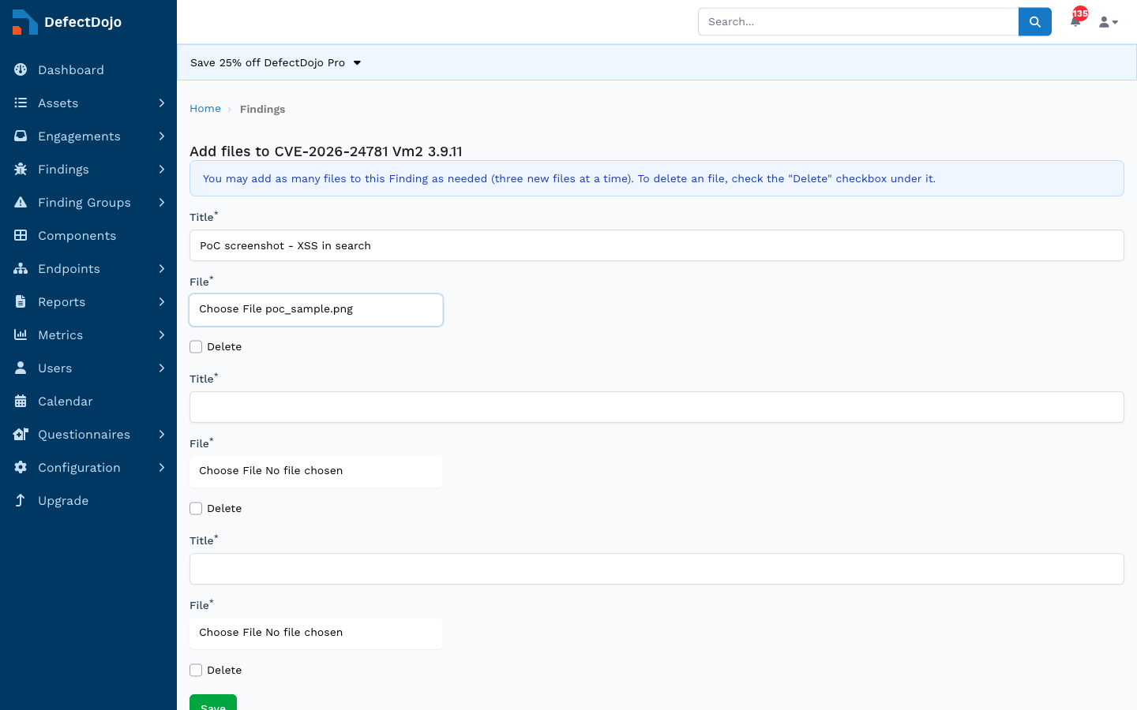Screen dimensions: 1137x710
Task: Expand the Endpoints submenu chevron
Action: click(x=161, y=268)
